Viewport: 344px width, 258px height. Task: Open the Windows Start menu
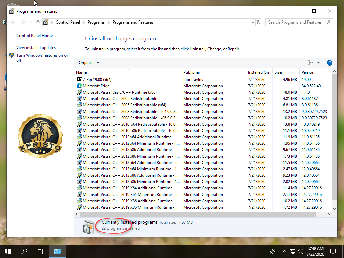point(8,251)
